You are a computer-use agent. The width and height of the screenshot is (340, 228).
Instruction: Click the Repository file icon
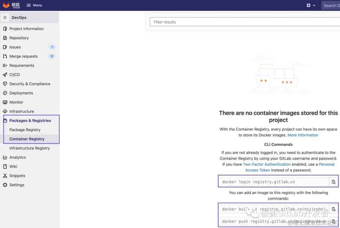5,38
